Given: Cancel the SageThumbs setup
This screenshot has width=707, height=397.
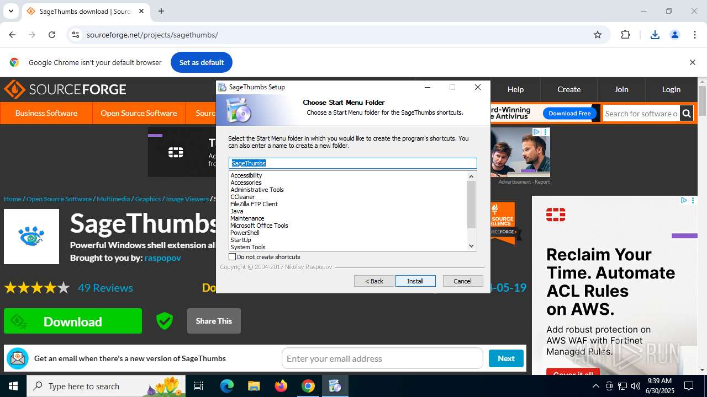Looking at the screenshot, I should tap(463, 281).
